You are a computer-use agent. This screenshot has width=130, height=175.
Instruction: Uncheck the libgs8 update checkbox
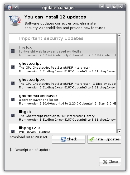(x=13, y=115)
